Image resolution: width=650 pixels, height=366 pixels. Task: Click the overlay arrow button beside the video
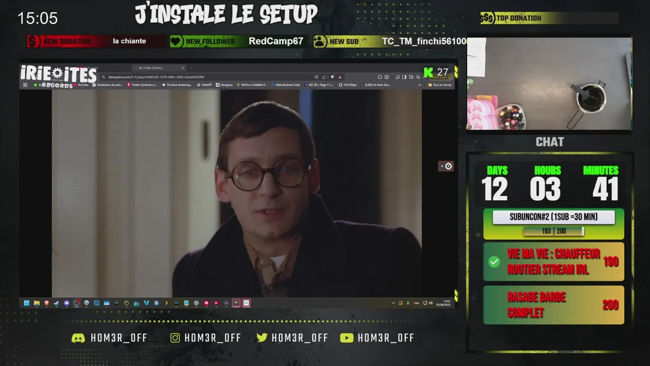446,166
